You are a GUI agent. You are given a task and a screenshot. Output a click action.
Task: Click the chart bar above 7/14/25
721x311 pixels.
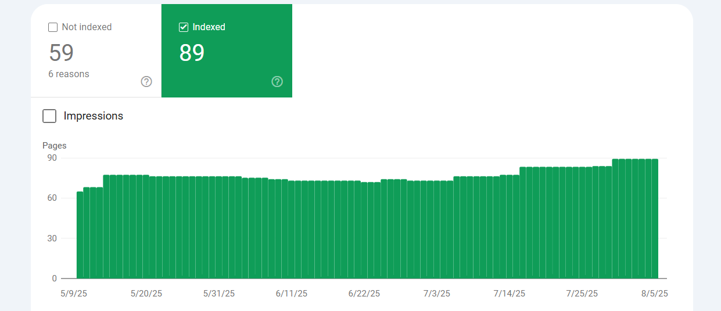510,227
